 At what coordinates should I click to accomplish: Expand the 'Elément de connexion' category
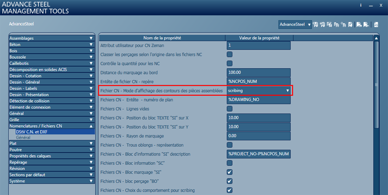point(52,107)
